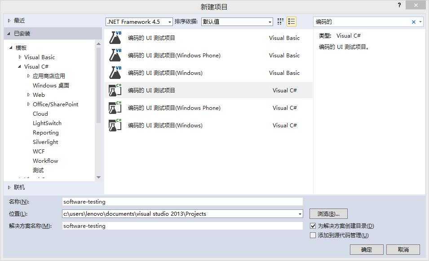Switch to medium icons list view
This screenshot has height=261, width=429.
pos(292,22)
